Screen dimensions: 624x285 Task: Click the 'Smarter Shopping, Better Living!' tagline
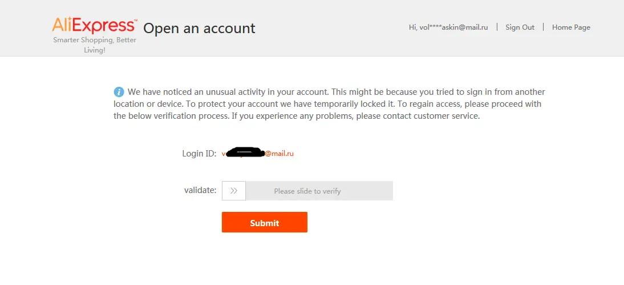pyautogui.click(x=95, y=45)
